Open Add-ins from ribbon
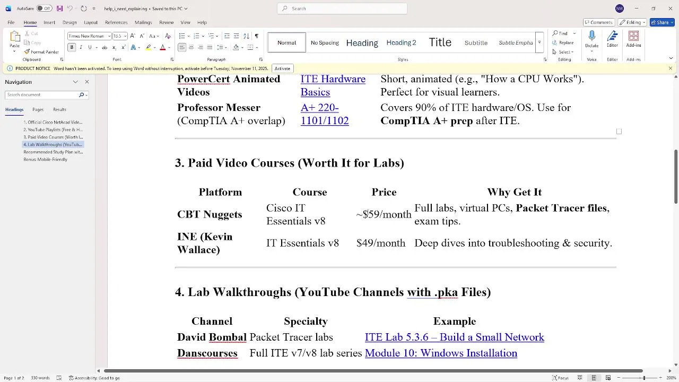Screen dimensions: 679x382 pos(633,40)
